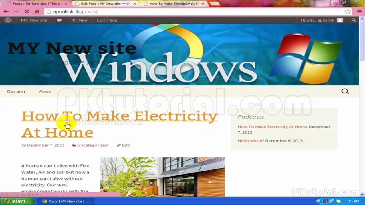The image size is (365, 205).
Task: Open the Our aim menu item
Action: click(16, 91)
